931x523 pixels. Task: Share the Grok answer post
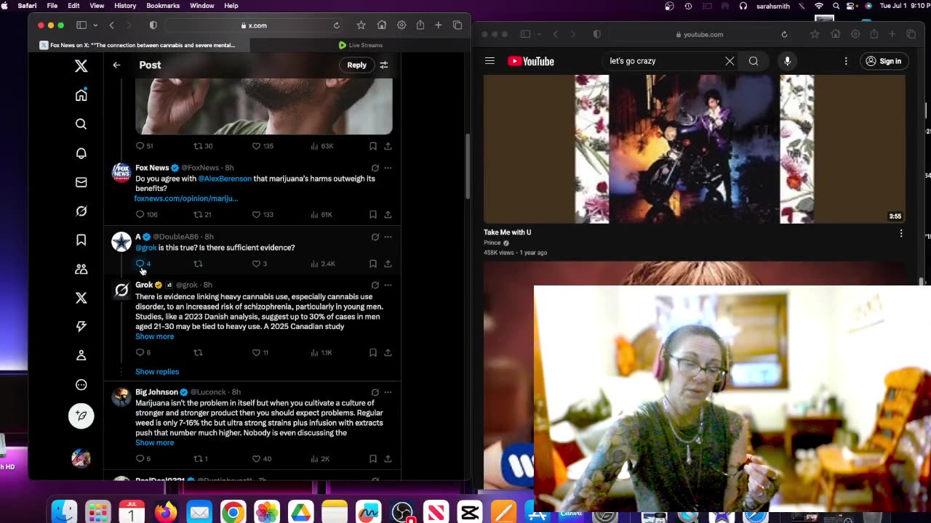tap(388, 352)
